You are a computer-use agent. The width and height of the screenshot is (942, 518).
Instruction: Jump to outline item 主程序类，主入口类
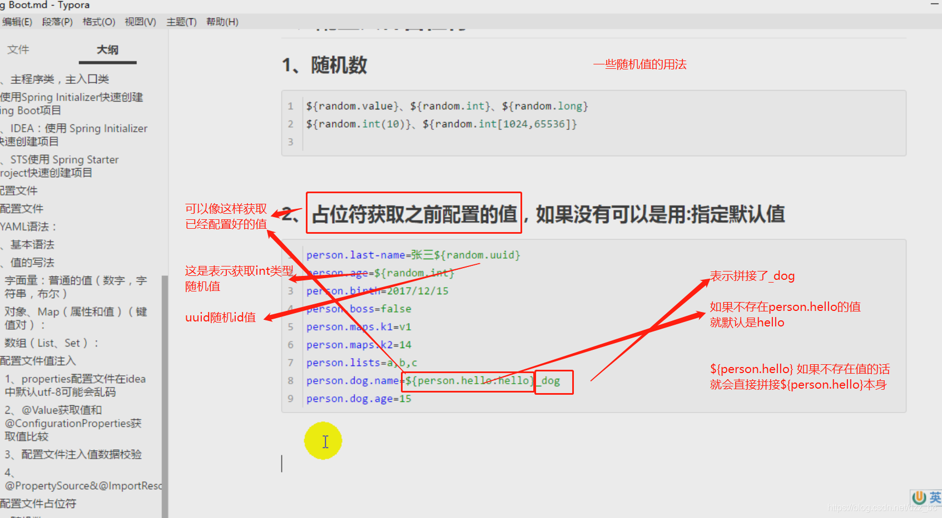click(59, 79)
